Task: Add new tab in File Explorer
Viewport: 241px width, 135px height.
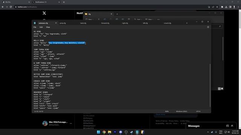Action: point(117,14)
